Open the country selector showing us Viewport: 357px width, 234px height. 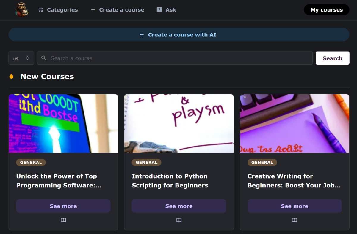click(x=21, y=58)
